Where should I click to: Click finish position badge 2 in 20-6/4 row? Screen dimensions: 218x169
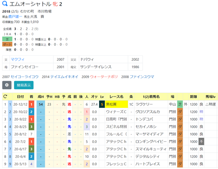click(x=31, y=156)
